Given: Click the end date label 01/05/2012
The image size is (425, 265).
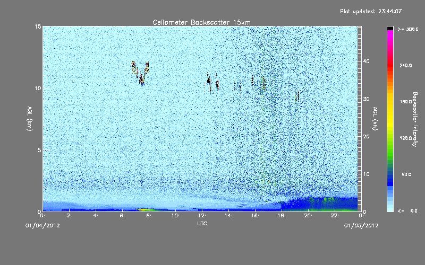Looking at the screenshot, I should [361, 225].
